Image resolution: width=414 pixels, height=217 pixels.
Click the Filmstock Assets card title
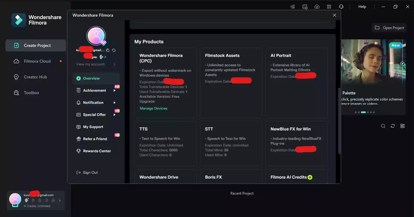pos(222,55)
